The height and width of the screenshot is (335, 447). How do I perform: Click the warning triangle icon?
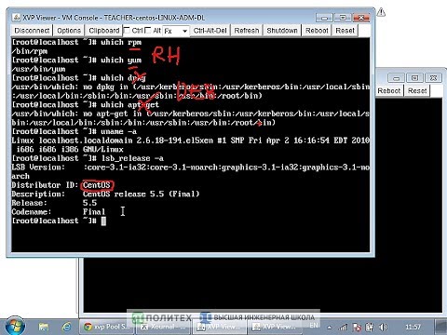[381, 12]
